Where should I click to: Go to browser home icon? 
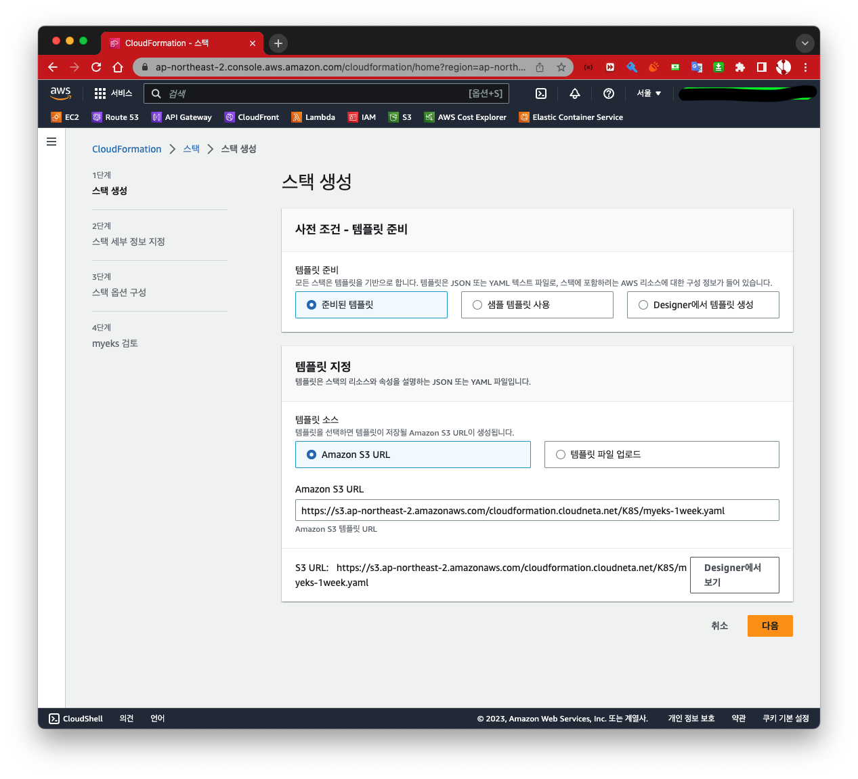[118, 67]
